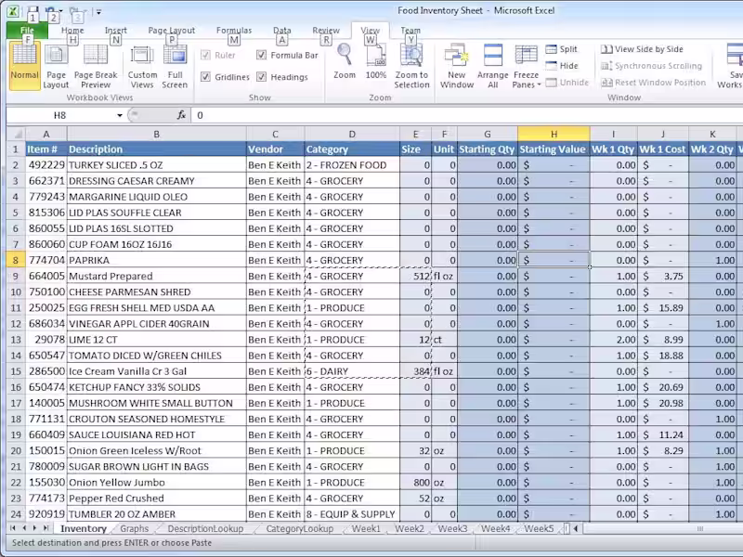Open a New Window
Screen dimensions: 743x557
[x=457, y=66]
